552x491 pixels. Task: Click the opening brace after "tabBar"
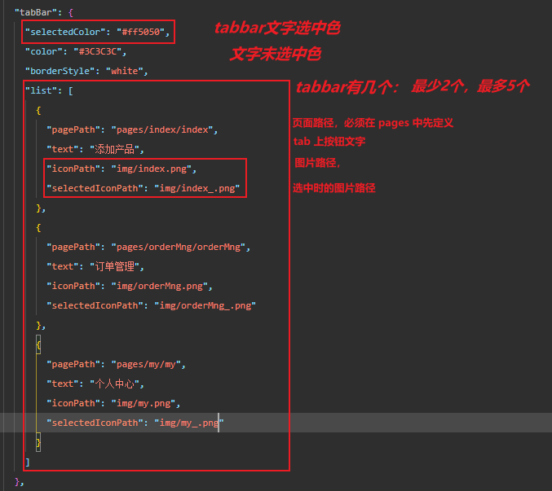[x=71, y=13]
